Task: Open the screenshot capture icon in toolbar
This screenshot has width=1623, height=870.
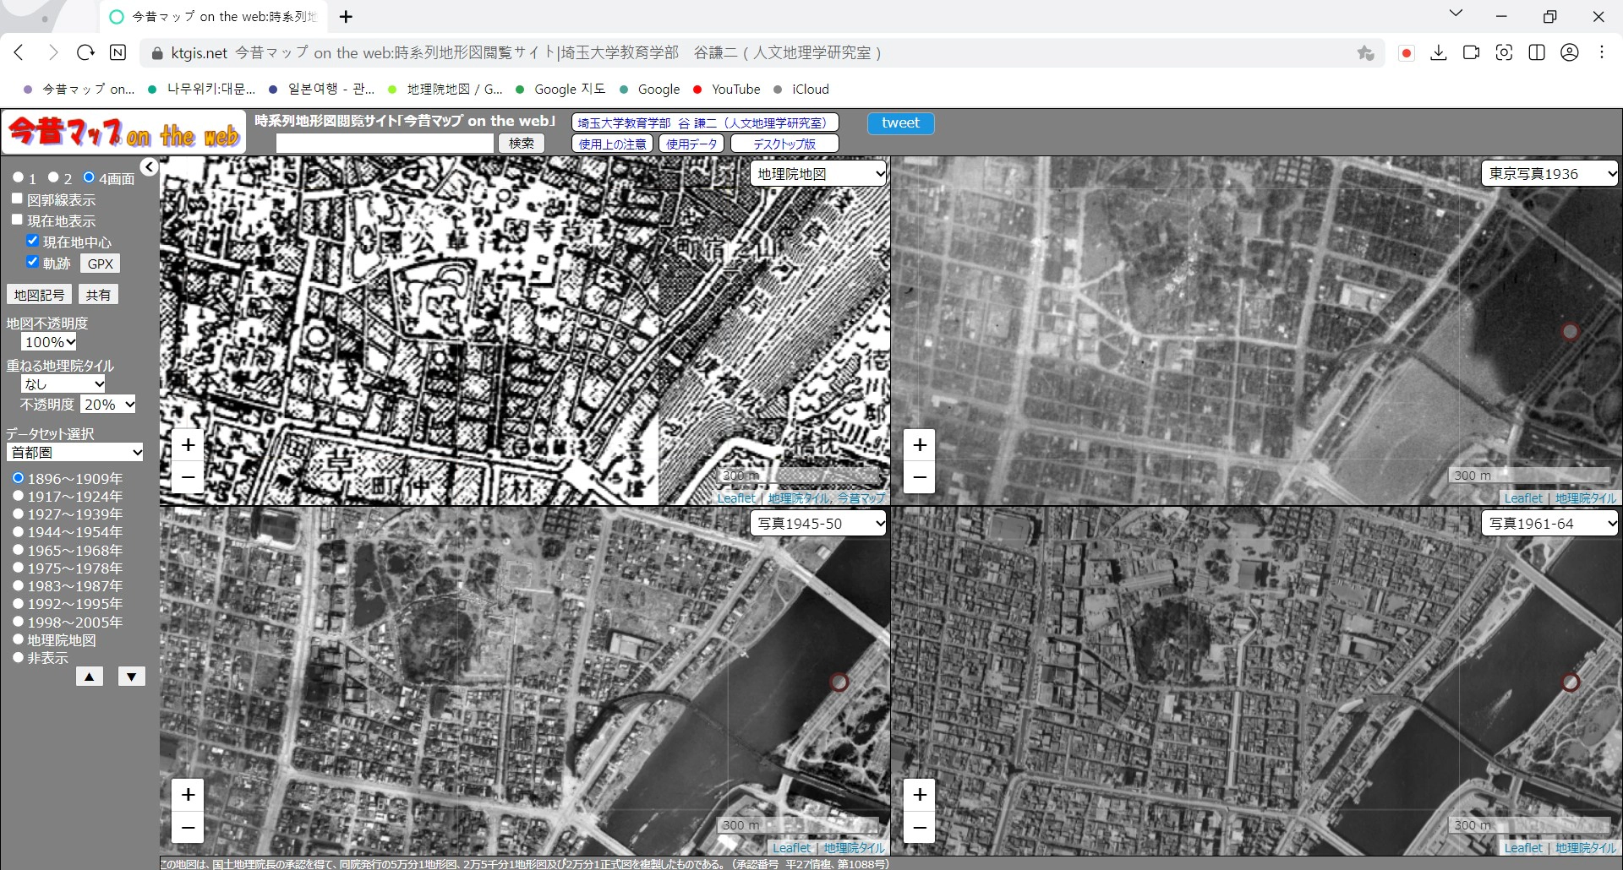Action: pyautogui.click(x=1504, y=52)
